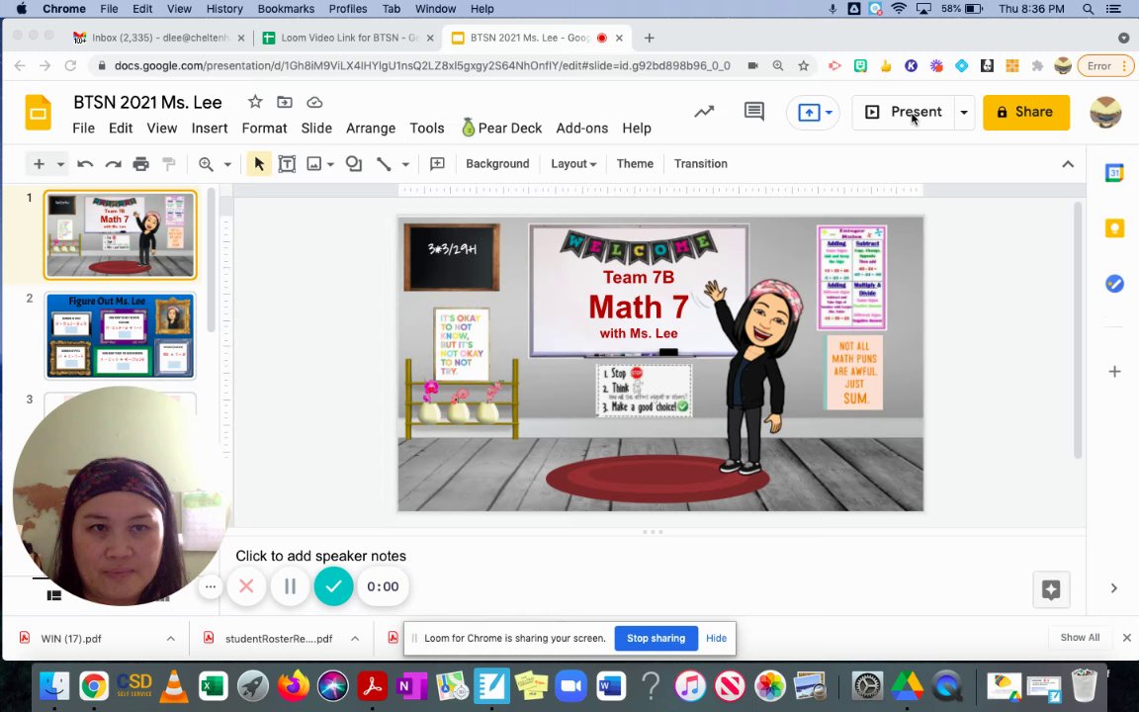This screenshot has height=712, width=1139.
Task: Click the undo arrow icon
Action: point(85,164)
